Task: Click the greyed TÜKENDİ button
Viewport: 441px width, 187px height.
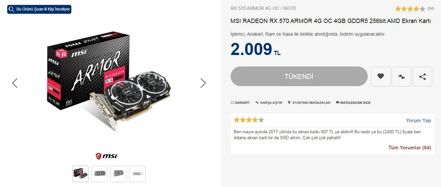Action: click(x=299, y=76)
